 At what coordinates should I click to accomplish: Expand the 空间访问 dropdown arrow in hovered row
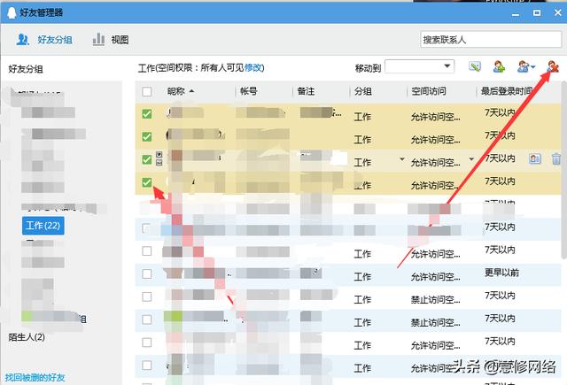click(471, 159)
